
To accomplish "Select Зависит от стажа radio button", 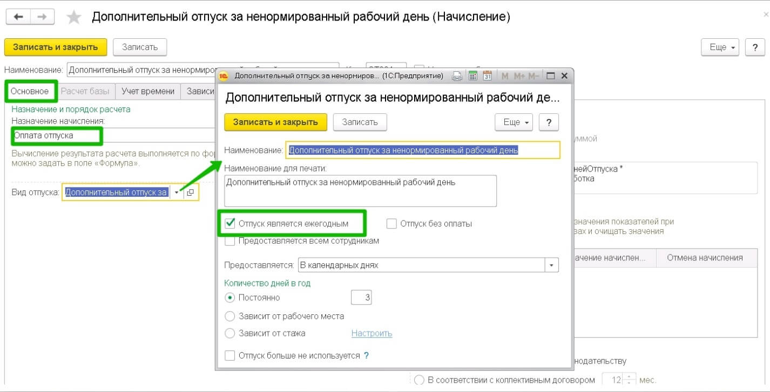I will tap(230, 333).
